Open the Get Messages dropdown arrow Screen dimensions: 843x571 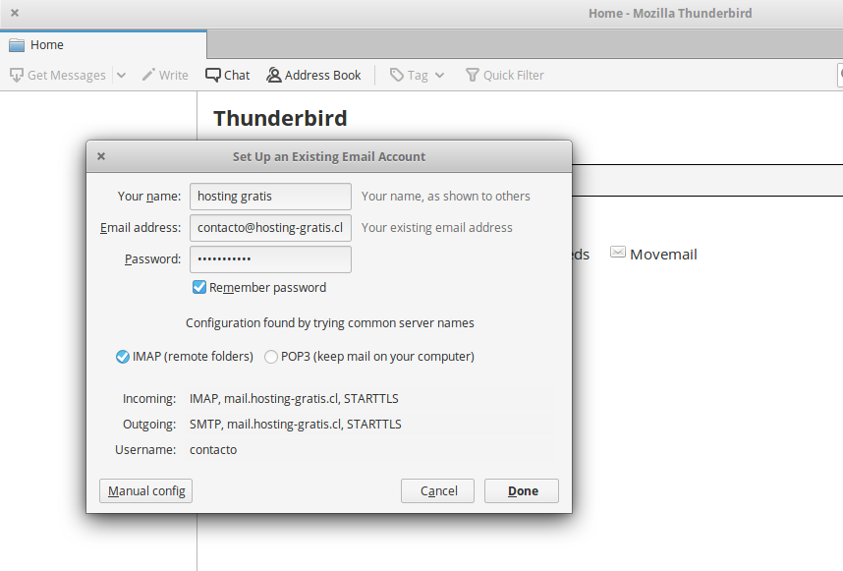(x=122, y=76)
